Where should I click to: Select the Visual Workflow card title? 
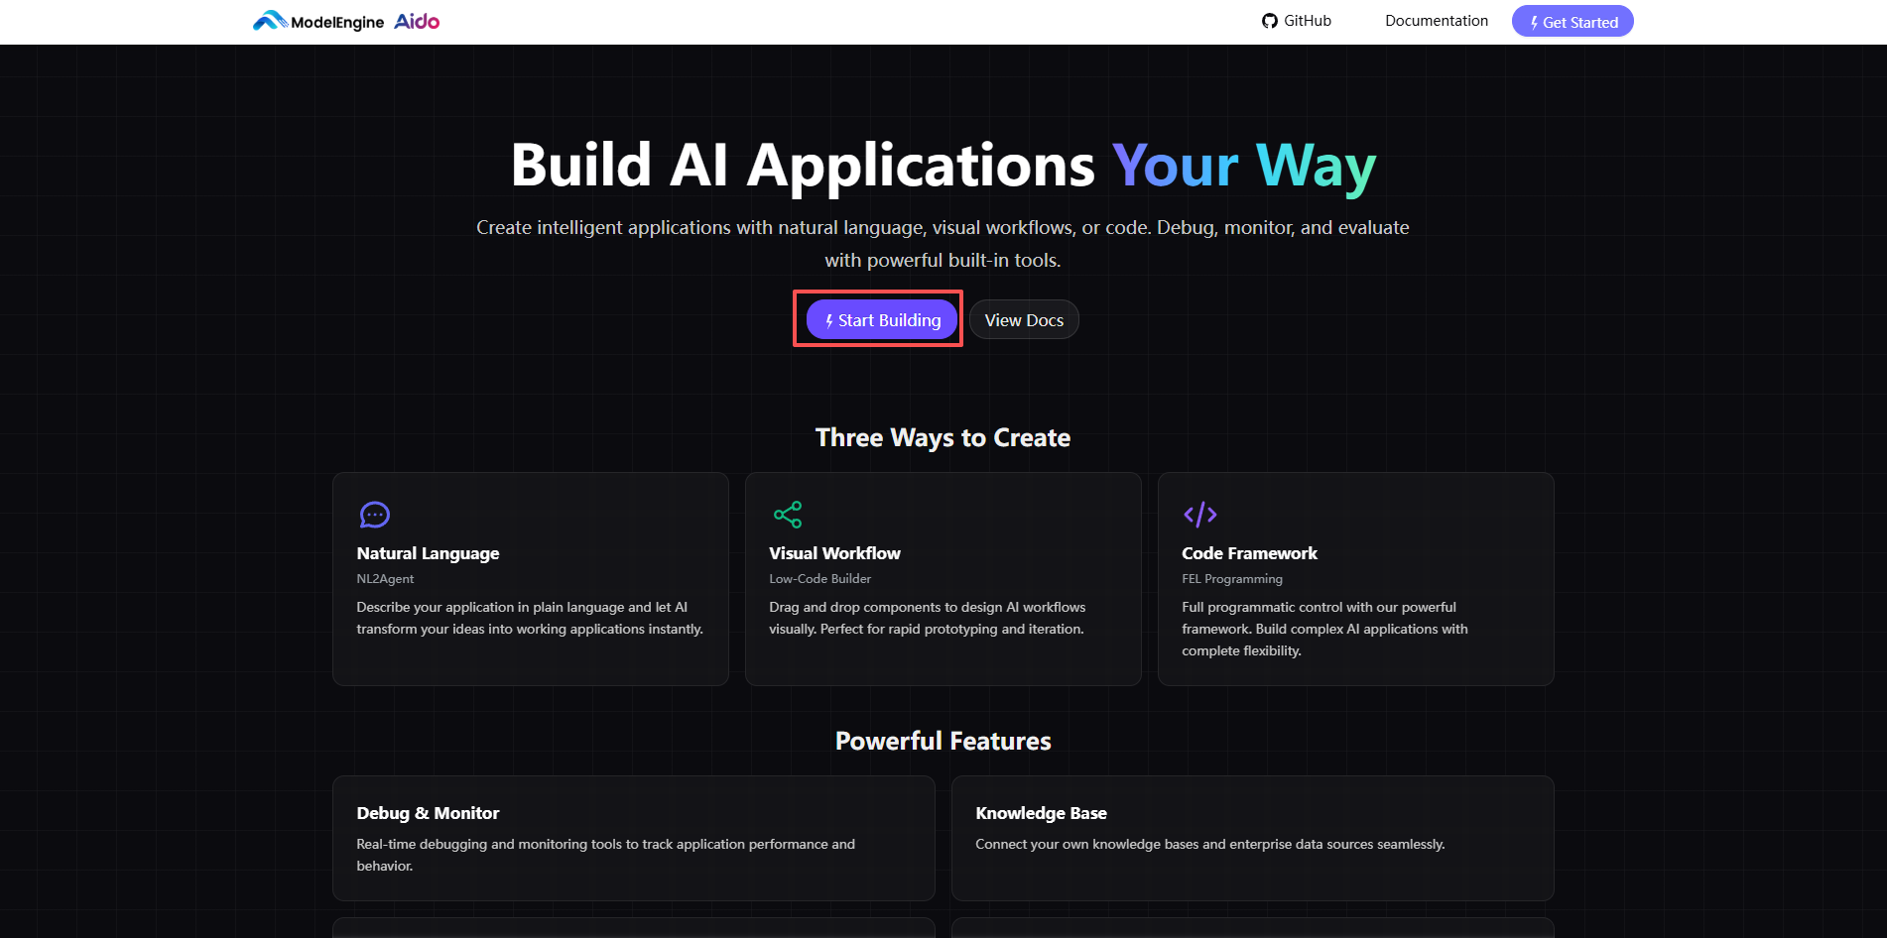click(834, 553)
